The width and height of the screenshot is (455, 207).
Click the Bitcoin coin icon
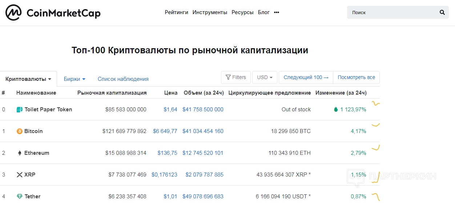pyautogui.click(x=20, y=131)
